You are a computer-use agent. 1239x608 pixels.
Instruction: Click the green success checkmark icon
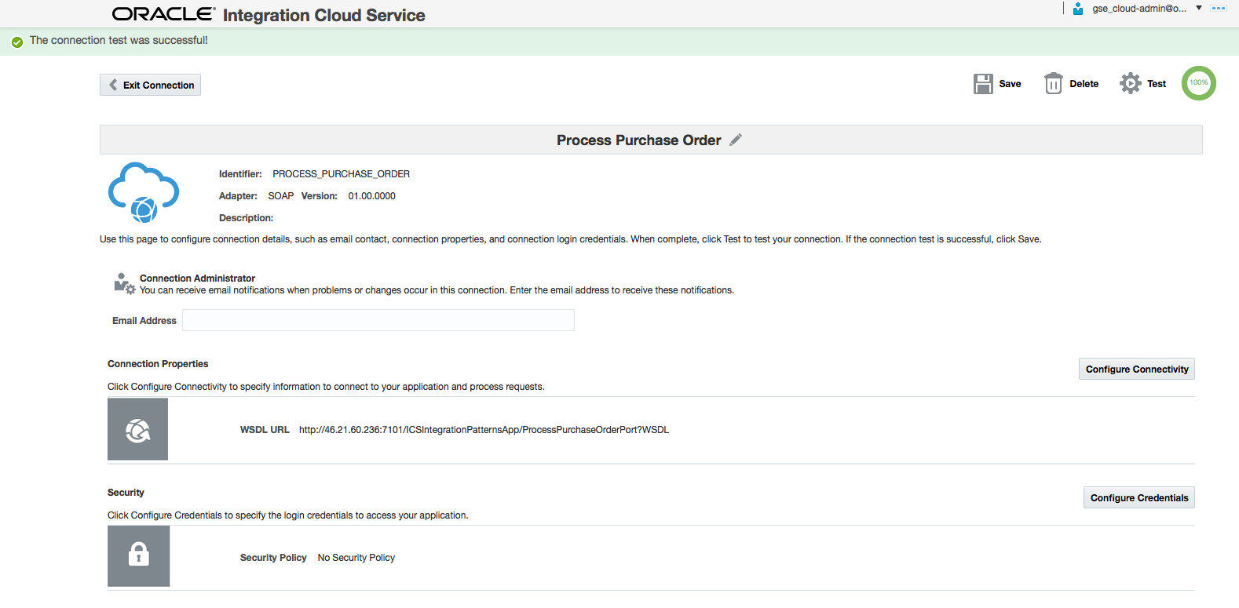point(17,42)
